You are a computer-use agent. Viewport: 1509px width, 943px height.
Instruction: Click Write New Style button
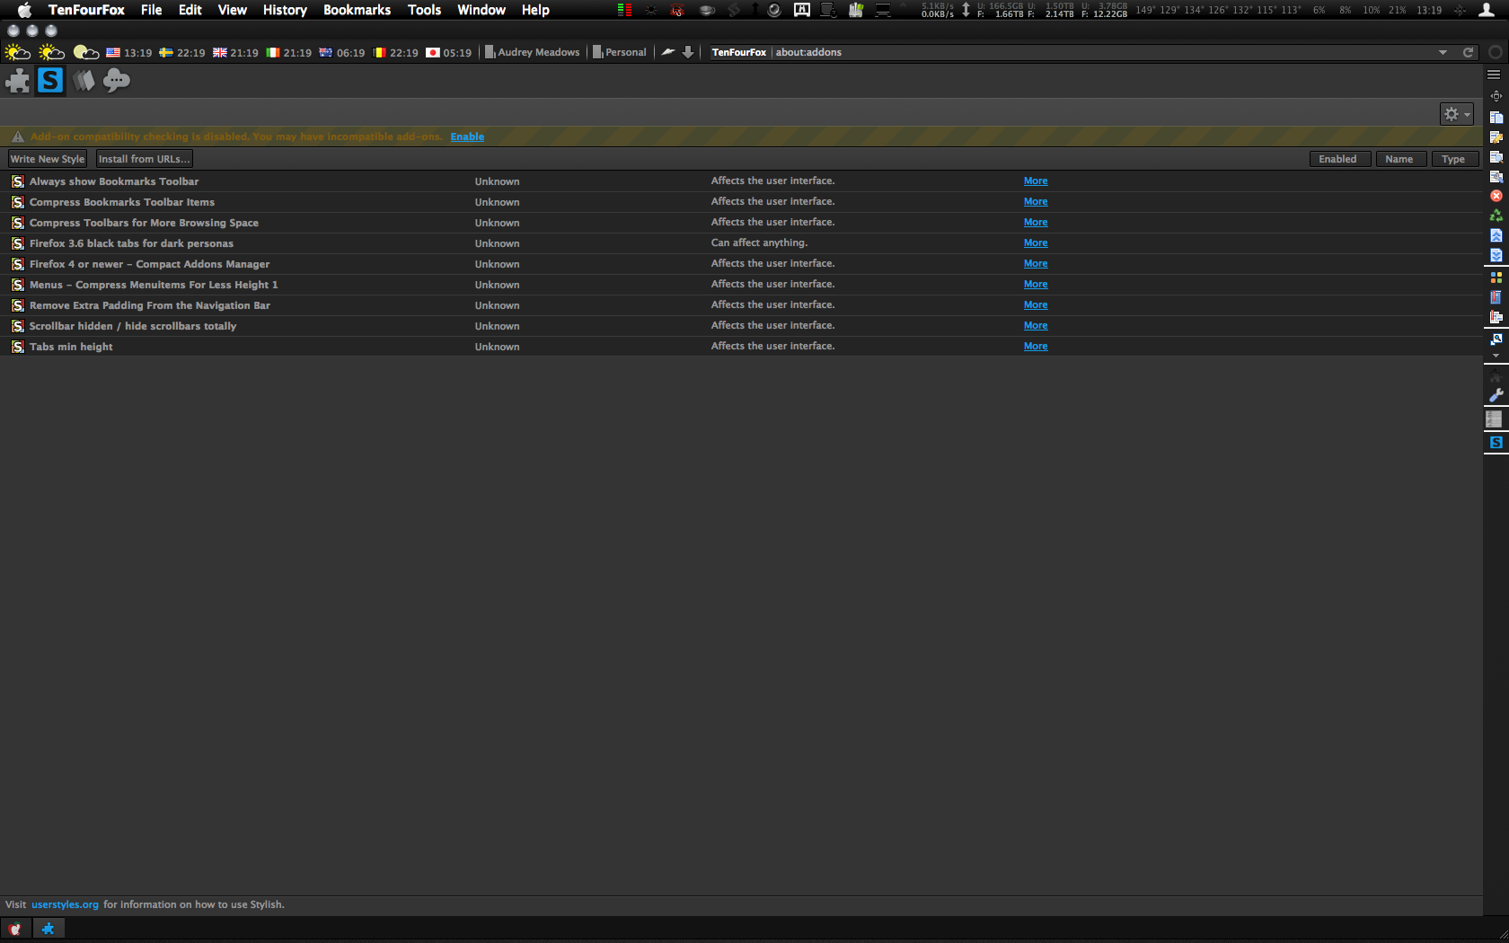(48, 159)
